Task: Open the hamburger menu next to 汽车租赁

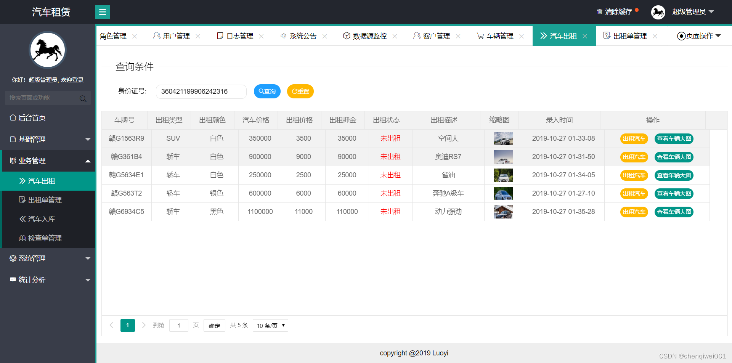Action: [102, 12]
